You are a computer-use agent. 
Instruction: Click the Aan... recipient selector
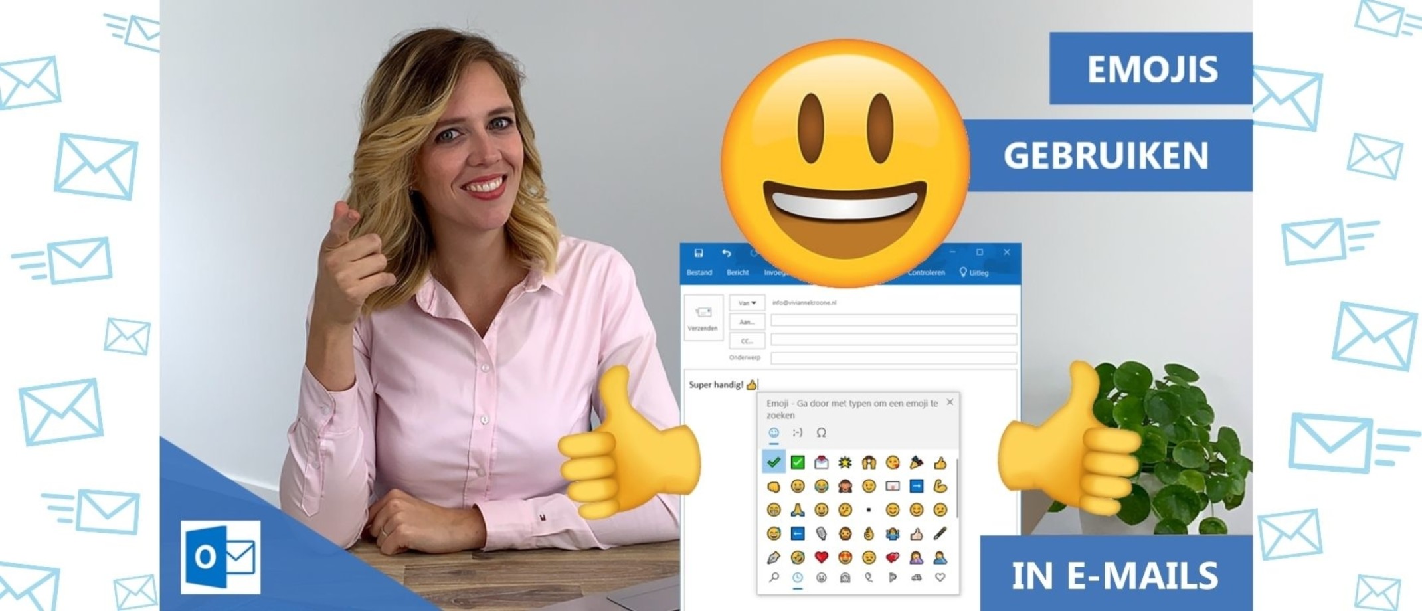747,321
